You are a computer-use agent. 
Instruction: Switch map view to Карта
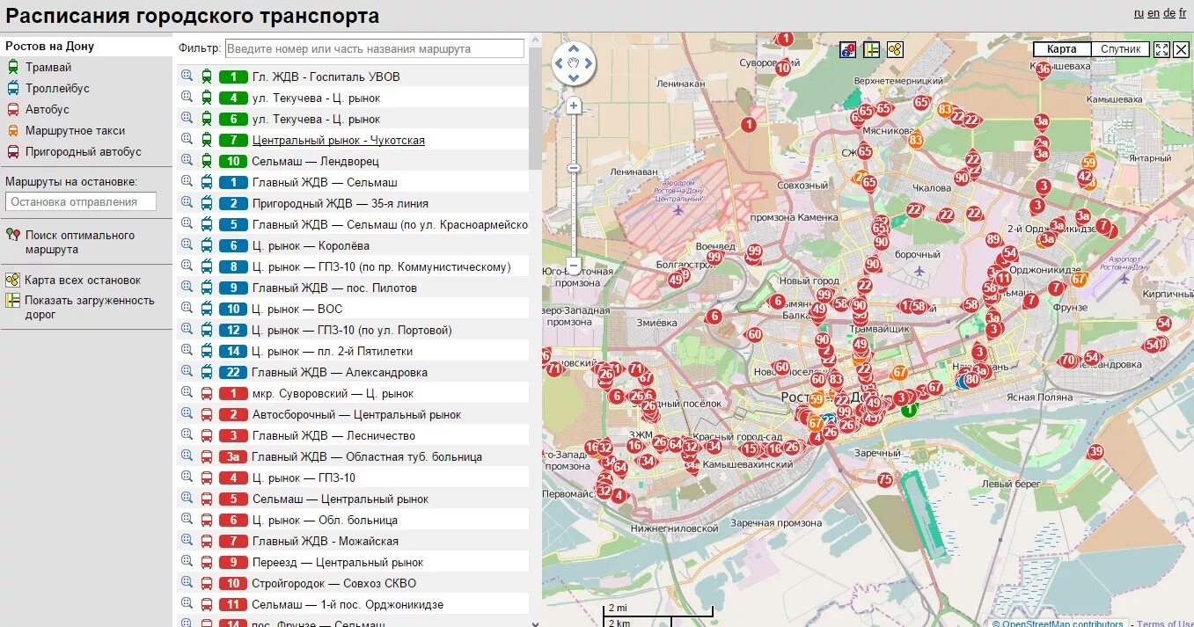click(1062, 49)
